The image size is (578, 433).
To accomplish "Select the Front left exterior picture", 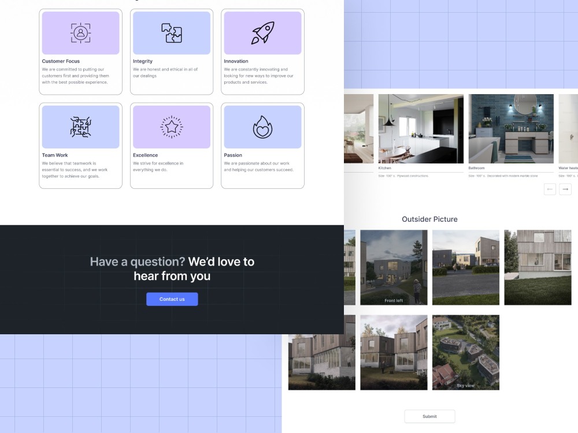I will point(394,267).
